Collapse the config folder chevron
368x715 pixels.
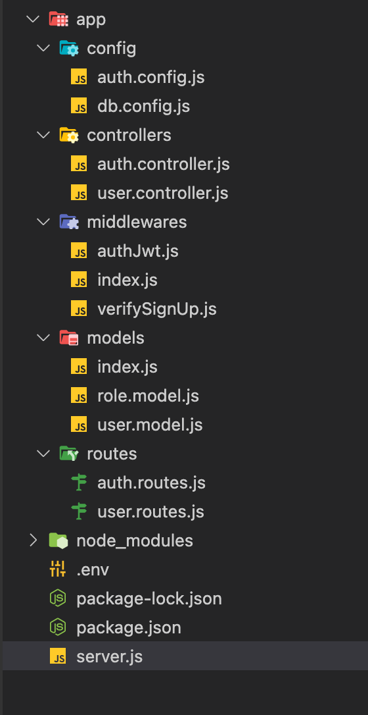pos(43,48)
